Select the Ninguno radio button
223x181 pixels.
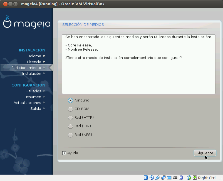[70, 100]
